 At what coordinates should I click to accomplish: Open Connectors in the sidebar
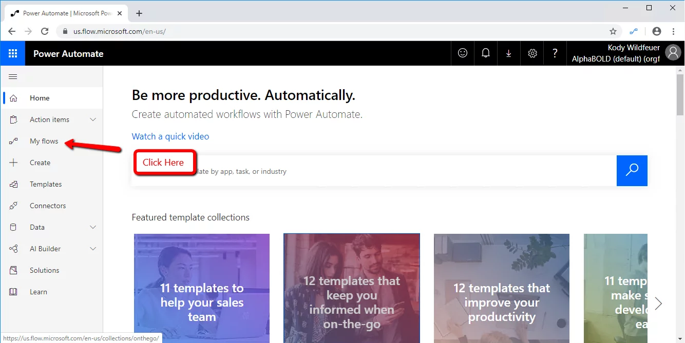click(x=51, y=206)
